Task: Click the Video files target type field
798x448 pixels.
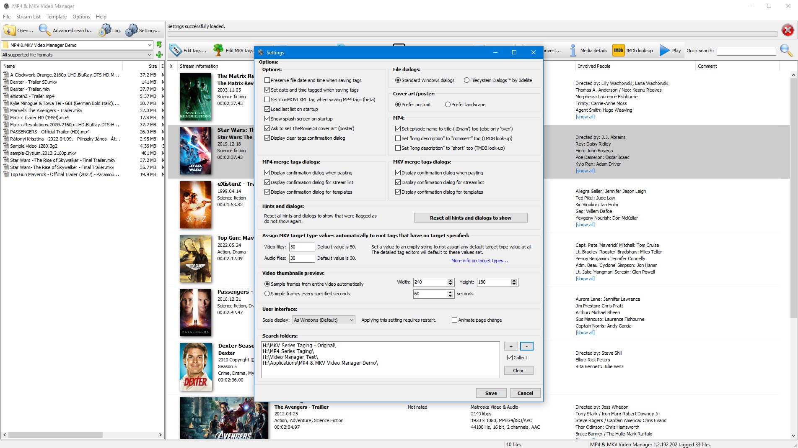Action: [302, 247]
